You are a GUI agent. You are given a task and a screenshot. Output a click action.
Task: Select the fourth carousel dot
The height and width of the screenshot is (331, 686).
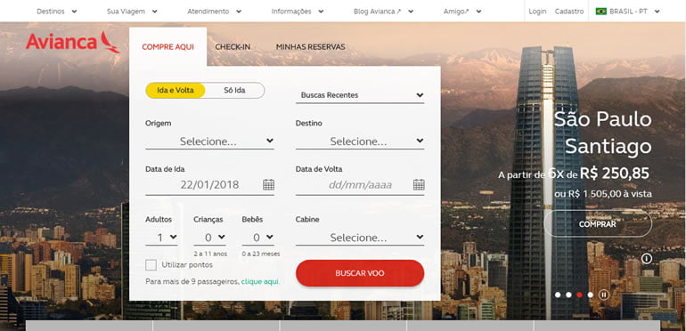(590, 295)
